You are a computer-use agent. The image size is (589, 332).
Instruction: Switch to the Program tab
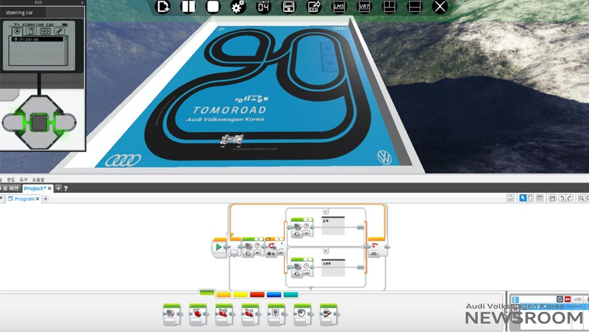click(x=25, y=199)
